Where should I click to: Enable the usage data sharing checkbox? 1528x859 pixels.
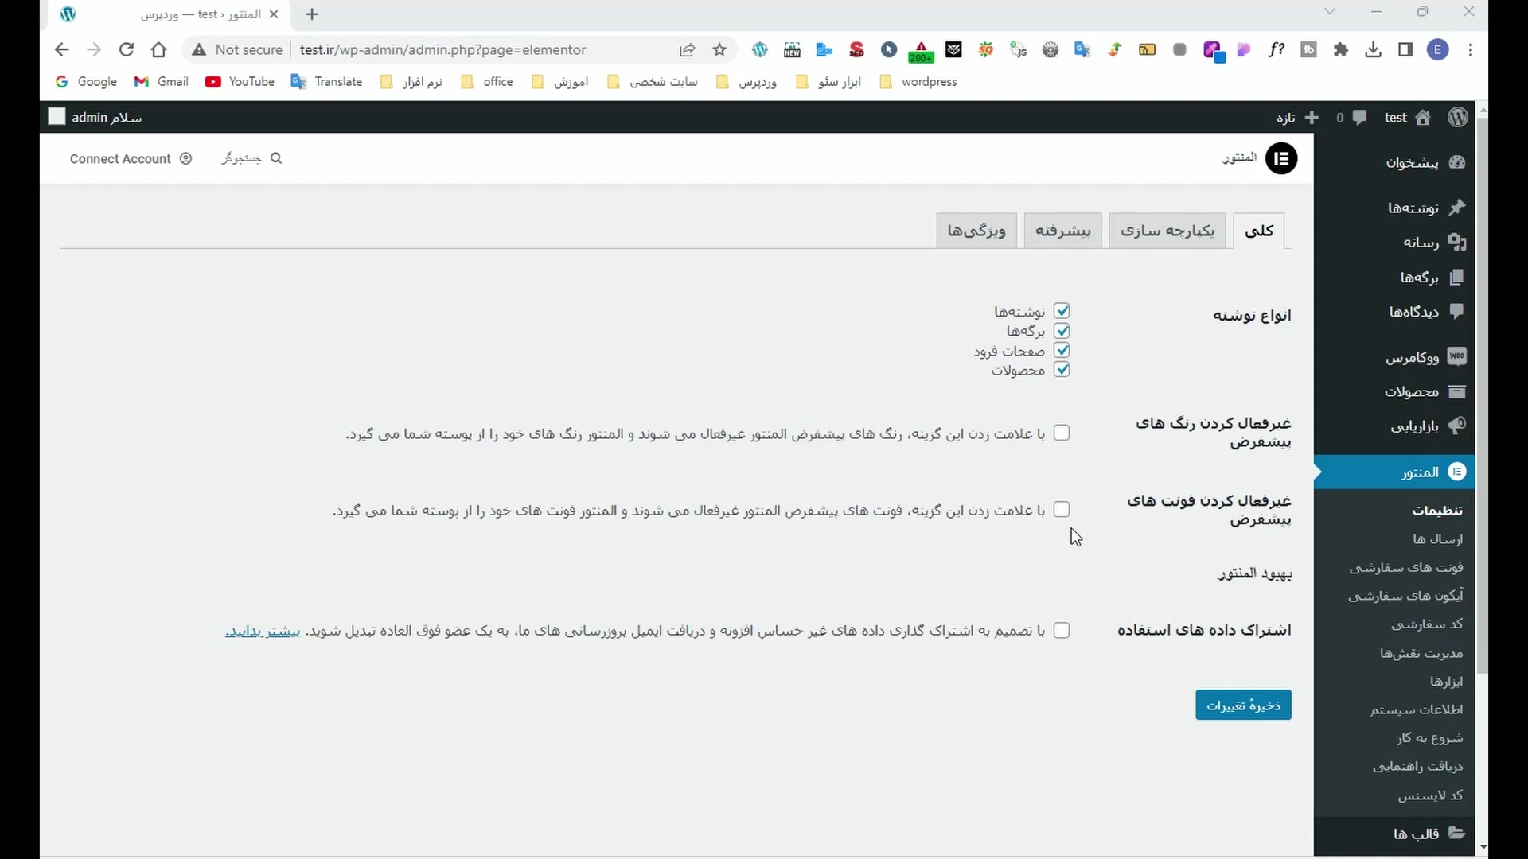coord(1061,631)
